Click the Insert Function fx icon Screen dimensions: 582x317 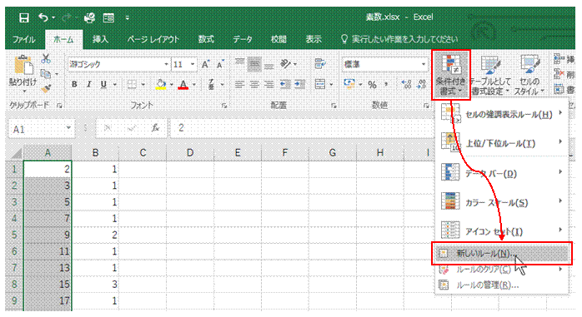(x=156, y=128)
